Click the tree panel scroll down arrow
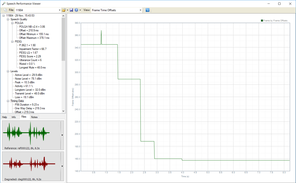This screenshot has width=296, height=183. [63, 111]
